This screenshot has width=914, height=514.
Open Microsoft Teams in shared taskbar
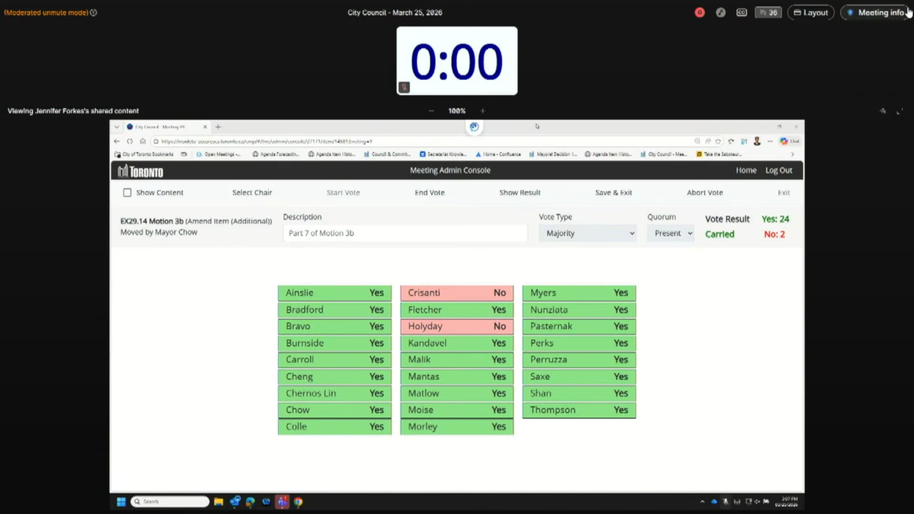tap(282, 502)
